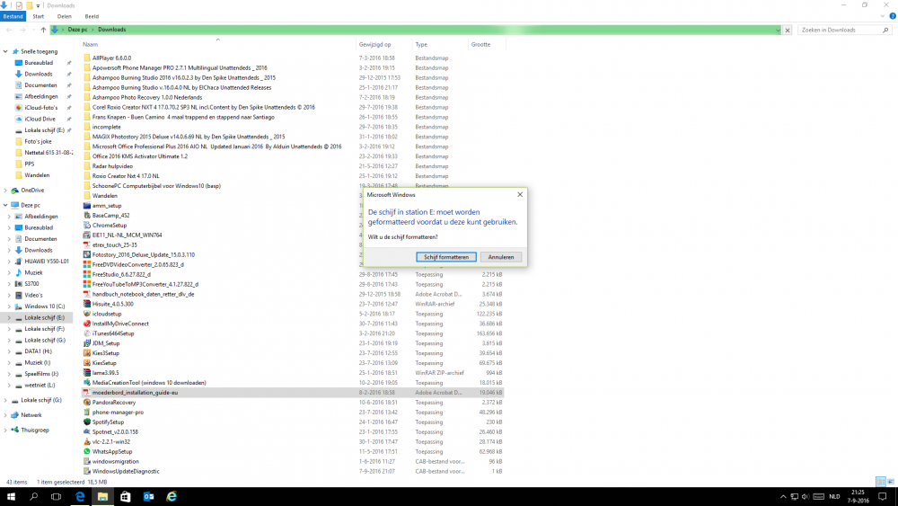Click Schijf formatteren button in dialog
The image size is (898, 506).
[446, 257]
